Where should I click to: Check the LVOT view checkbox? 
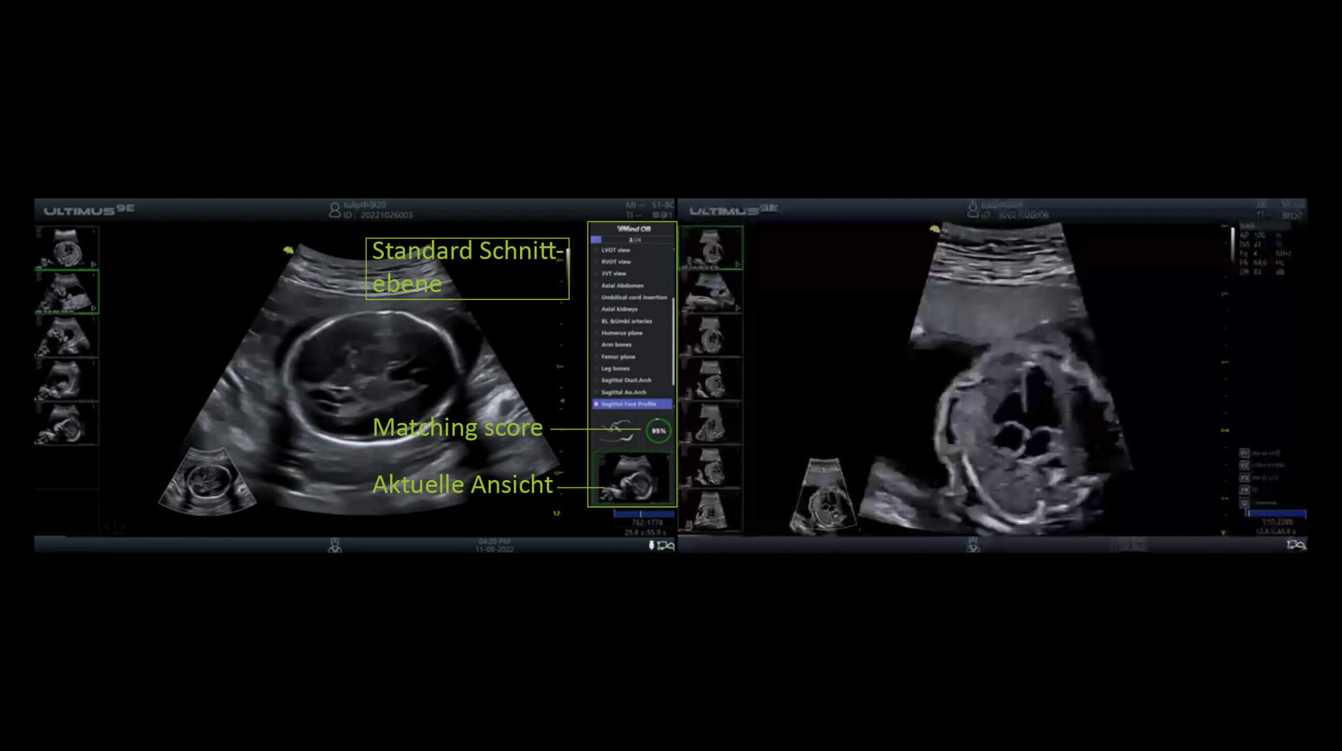(x=596, y=251)
